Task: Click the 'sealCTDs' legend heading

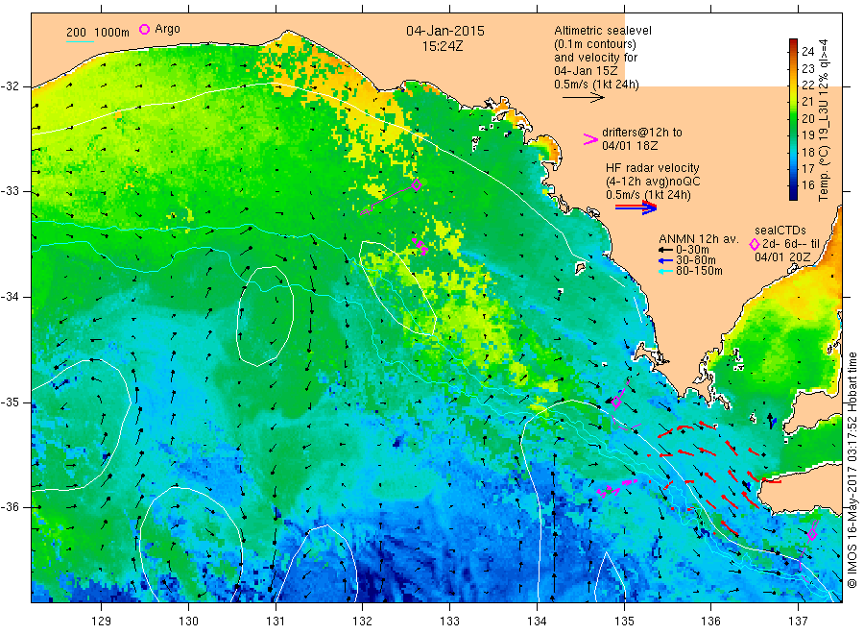Action: 780,231
